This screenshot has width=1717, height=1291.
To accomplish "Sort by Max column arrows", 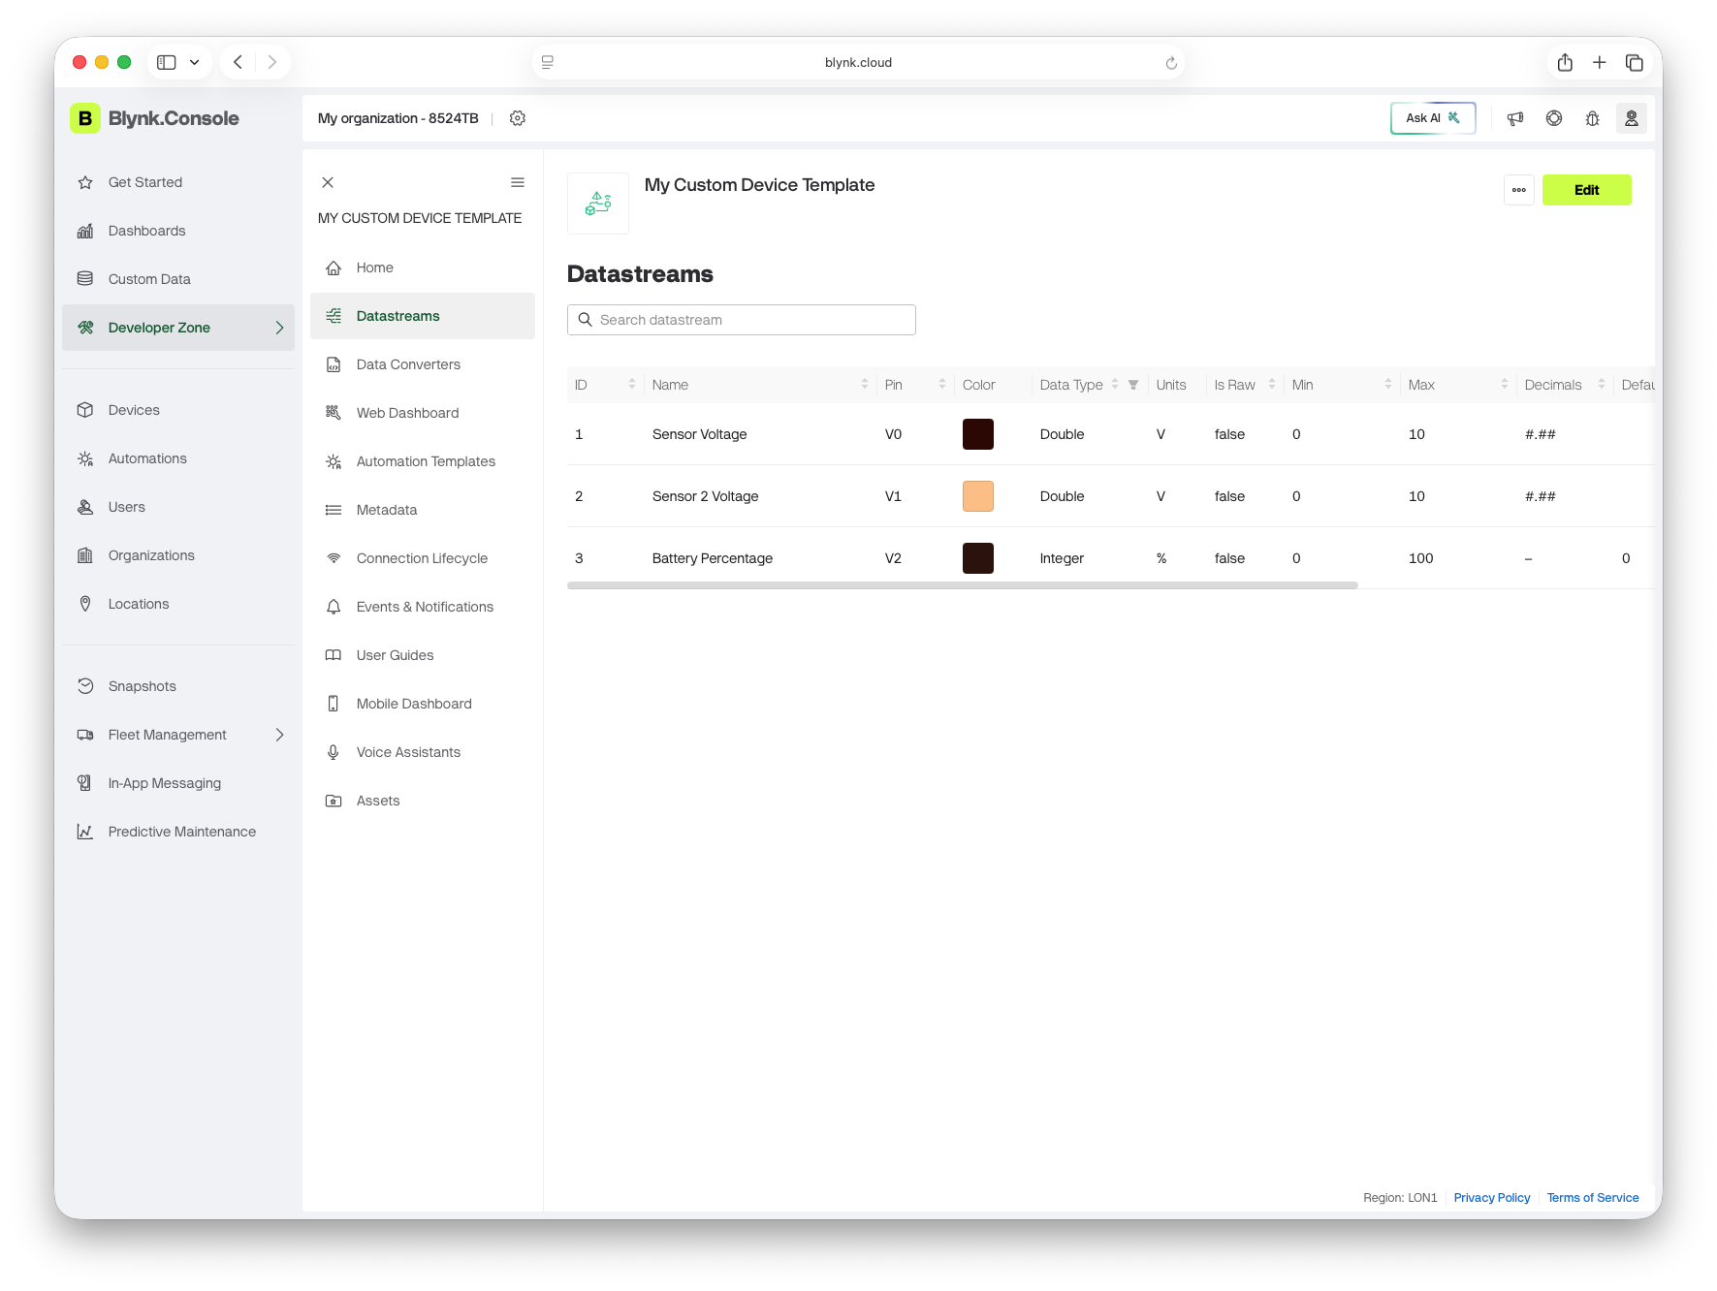I will 1505,385.
